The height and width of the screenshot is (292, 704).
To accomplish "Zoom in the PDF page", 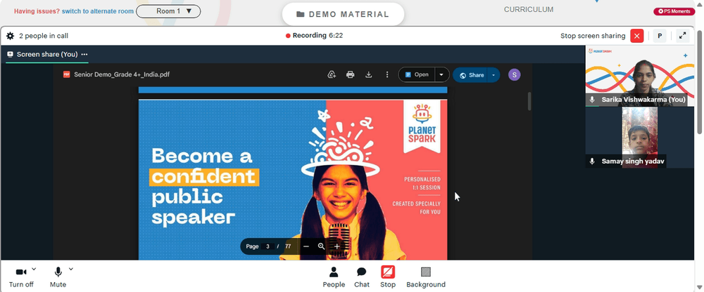I will tap(337, 246).
